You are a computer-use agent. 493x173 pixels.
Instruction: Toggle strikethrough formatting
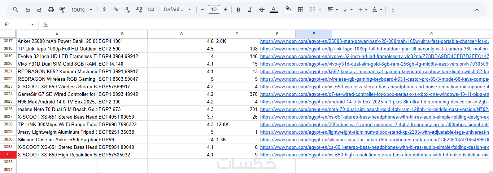262,10
